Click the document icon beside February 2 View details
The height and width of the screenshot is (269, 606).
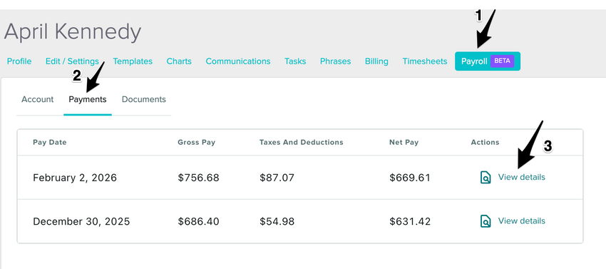click(486, 177)
